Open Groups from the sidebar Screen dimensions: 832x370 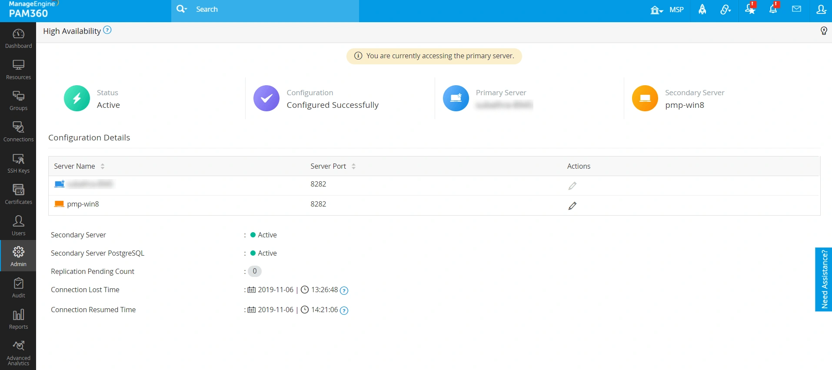(18, 101)
